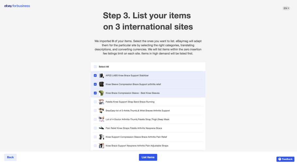
Task: Click the Knee Brace Support Neoprene thumbnail
Action: (x=101, y=146)
